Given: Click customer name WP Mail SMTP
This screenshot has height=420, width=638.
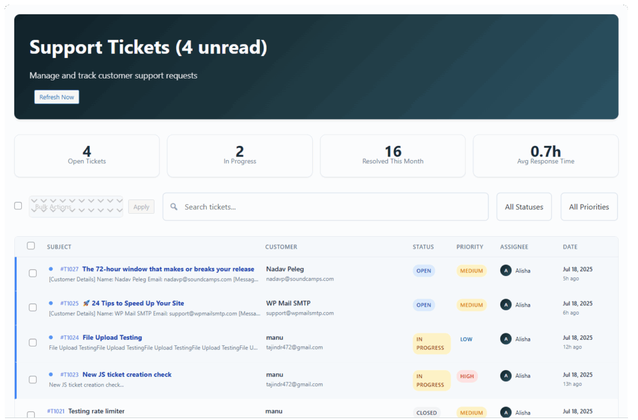Looking at the screenshot, I should pyautogui.click(x=288, y=303).
